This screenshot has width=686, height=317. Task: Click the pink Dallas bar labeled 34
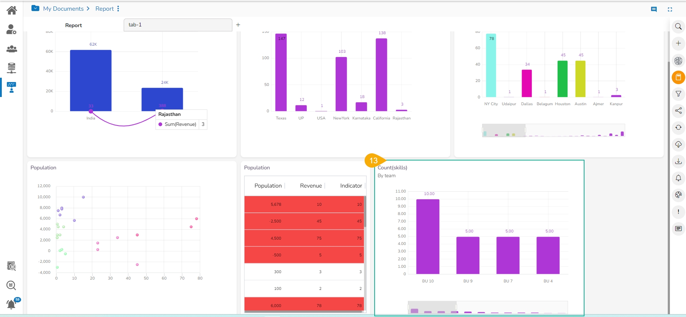pos(527,83)
